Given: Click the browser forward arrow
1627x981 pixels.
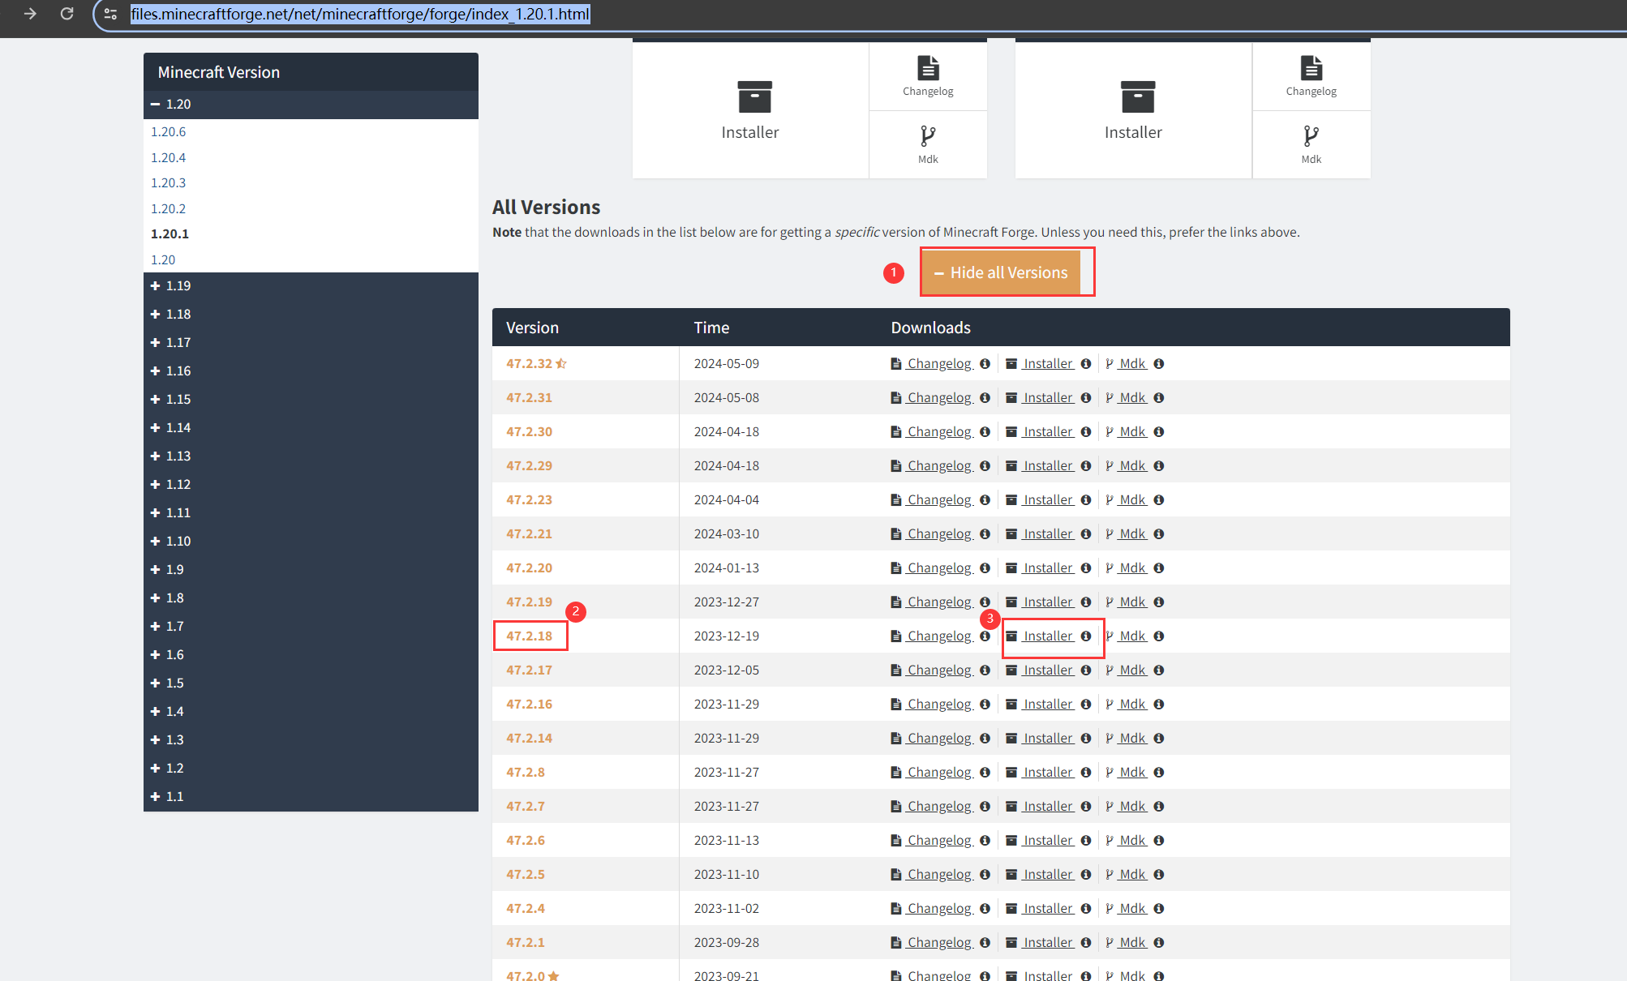Looking at the screenshot, I should tap(30, 14).
